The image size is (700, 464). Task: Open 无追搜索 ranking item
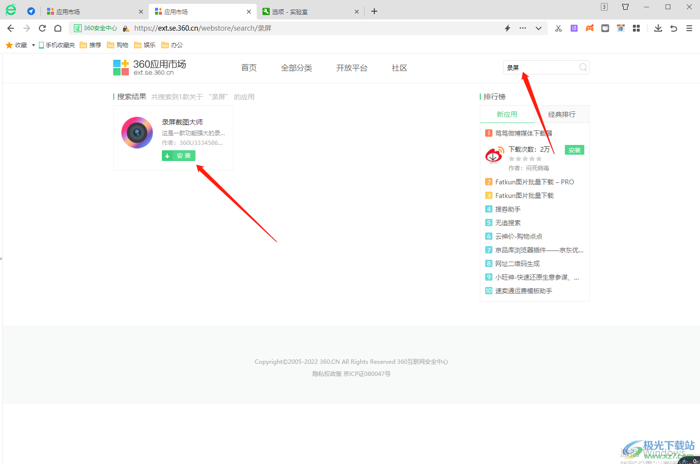click(508, 223)
